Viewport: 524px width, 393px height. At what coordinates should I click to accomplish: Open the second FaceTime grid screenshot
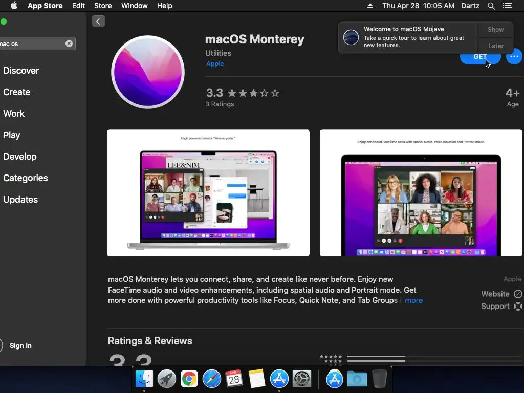point(421,193)
